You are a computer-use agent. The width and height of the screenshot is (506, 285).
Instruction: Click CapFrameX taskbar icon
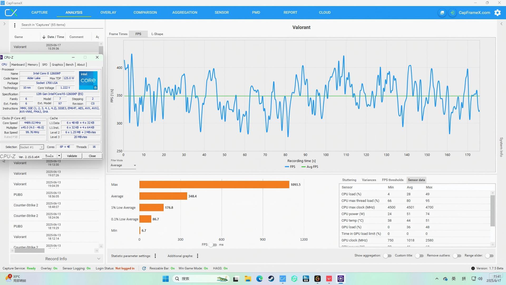[x=283, y=279]
